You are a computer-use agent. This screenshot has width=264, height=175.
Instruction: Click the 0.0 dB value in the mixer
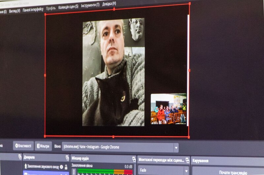tap(128, 166)
